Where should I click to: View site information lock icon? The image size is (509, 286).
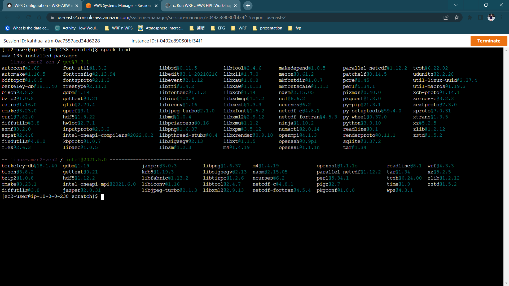click(x=52, y=18)
